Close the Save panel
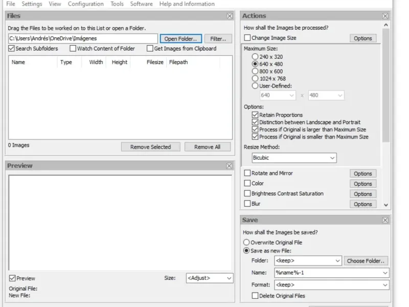 (x=385, y=220)
